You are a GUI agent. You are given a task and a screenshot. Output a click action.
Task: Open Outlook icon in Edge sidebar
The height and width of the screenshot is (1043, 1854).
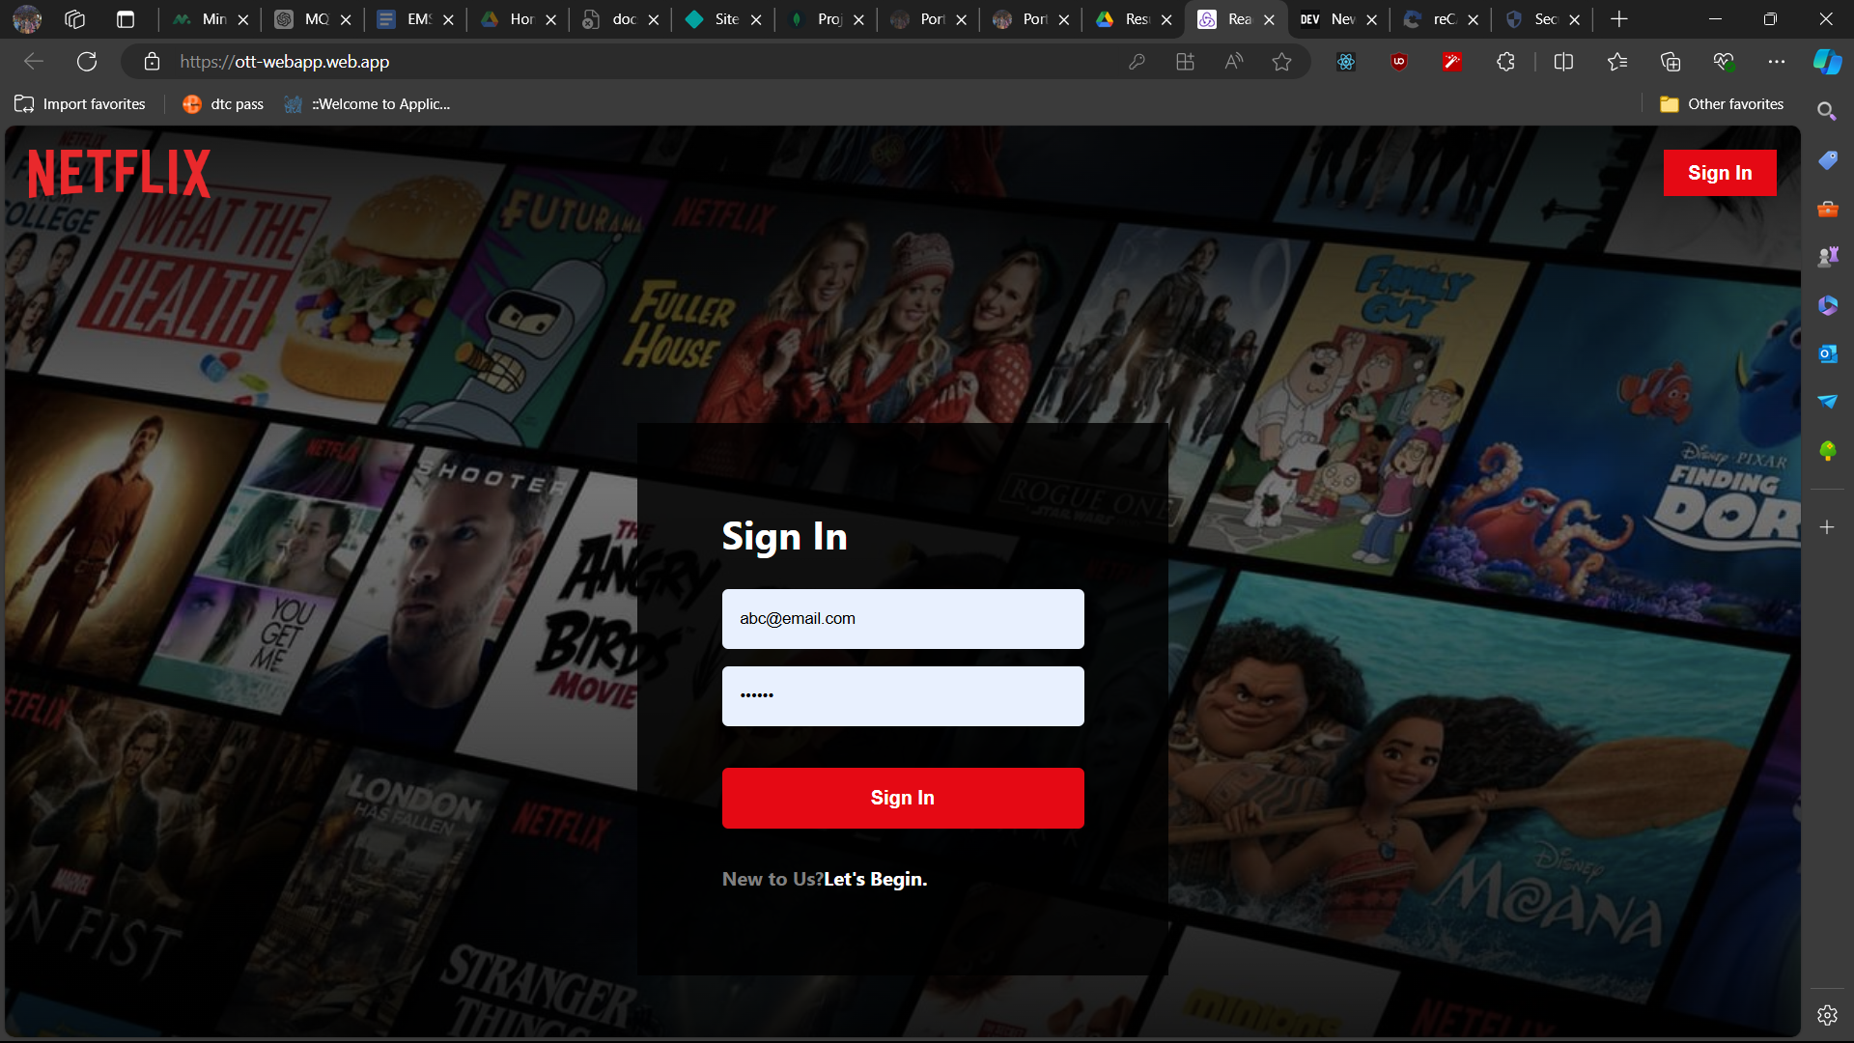(x=1827, y=353)
